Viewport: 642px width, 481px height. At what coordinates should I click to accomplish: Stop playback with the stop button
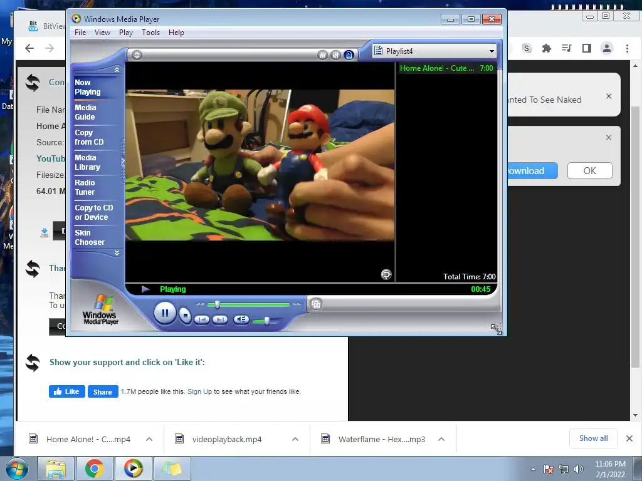tap(186, 316)
